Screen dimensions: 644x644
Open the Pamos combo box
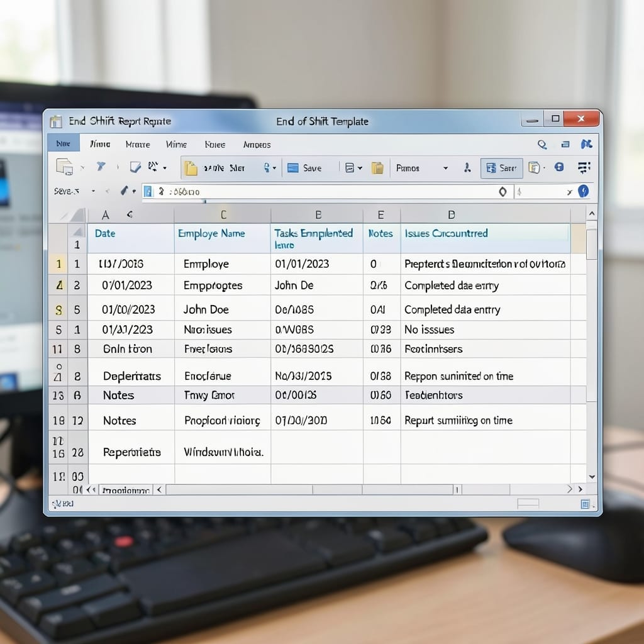422,168
